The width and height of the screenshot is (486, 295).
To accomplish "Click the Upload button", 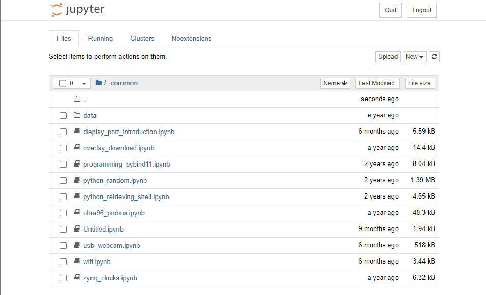I will click(x=388, y=57).
